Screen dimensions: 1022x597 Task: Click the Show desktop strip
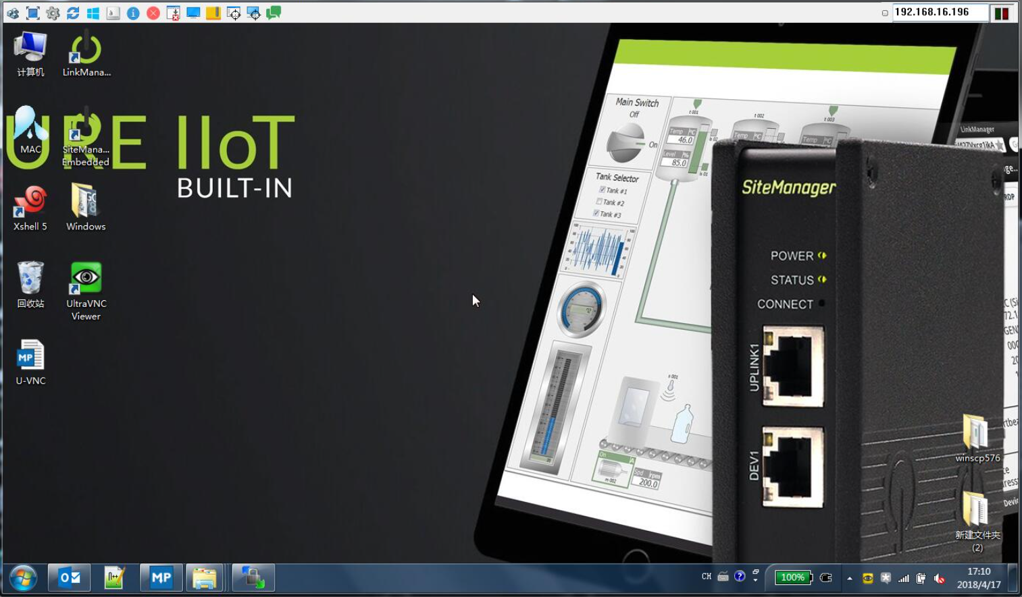1013,578
